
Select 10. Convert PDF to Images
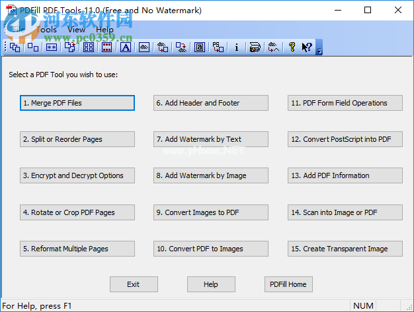coord(211,249)
